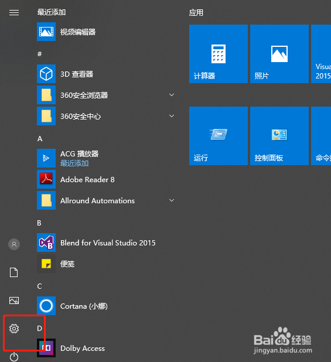
Task: Open the 360安全中心 folder icon
Action: (46, 116)
